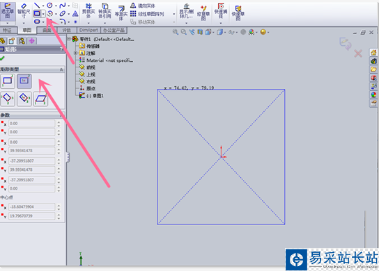Click Repair Sketch (修复草图)
The image size is (379, 271).
(203, 13)
